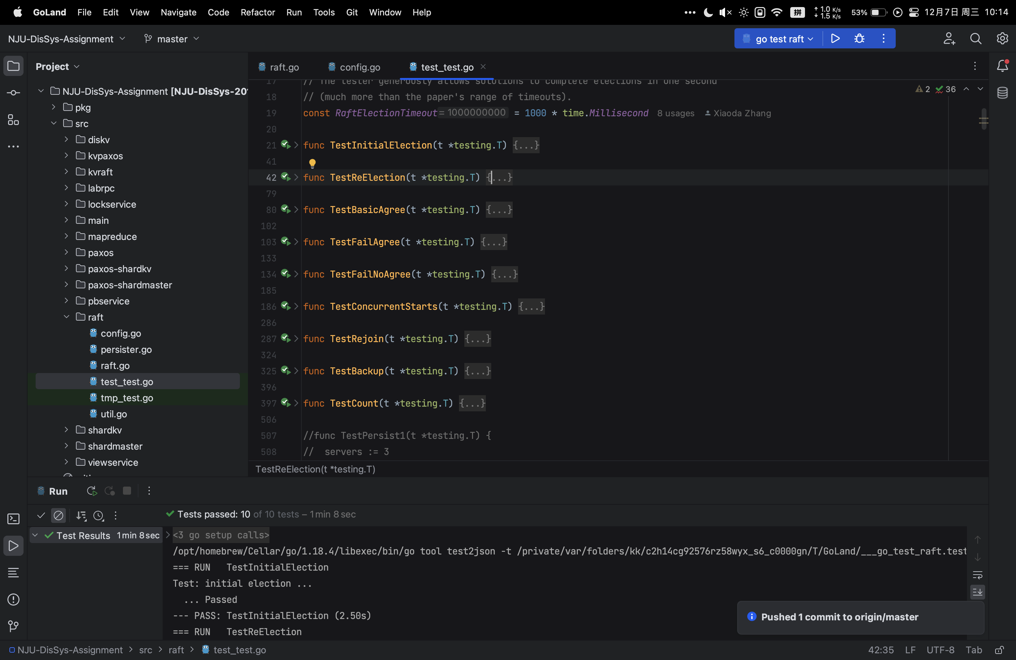Viewport: 1016px width, 660px height.
Task: Open the Tools menu
Action: point(324,12)
